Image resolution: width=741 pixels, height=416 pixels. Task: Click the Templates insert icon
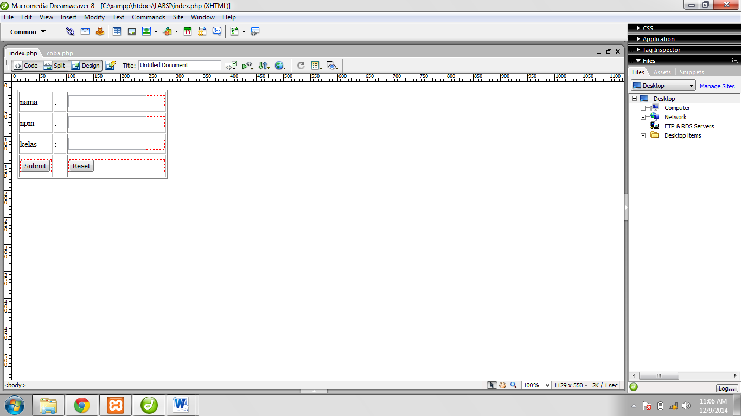point(234,31)
